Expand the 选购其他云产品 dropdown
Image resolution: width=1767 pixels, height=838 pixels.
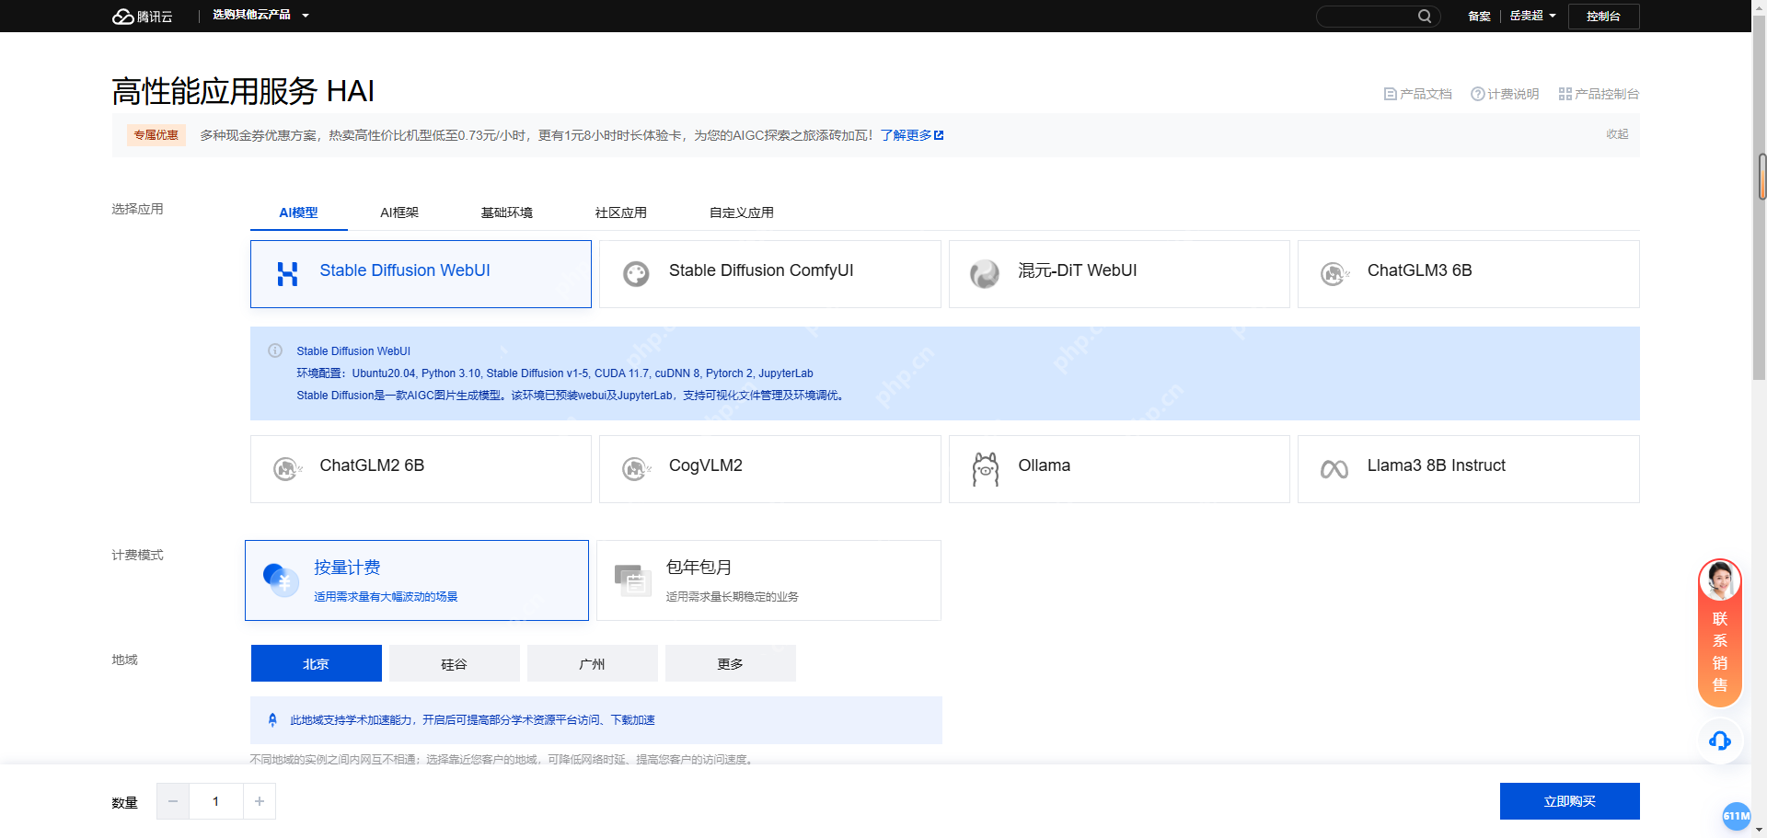pos(260,16)
